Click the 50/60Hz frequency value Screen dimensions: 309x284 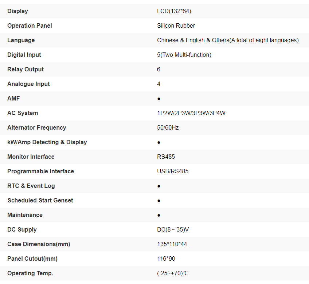coord(168,127)
